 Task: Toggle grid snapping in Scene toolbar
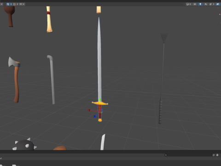[x=8, y=4]
